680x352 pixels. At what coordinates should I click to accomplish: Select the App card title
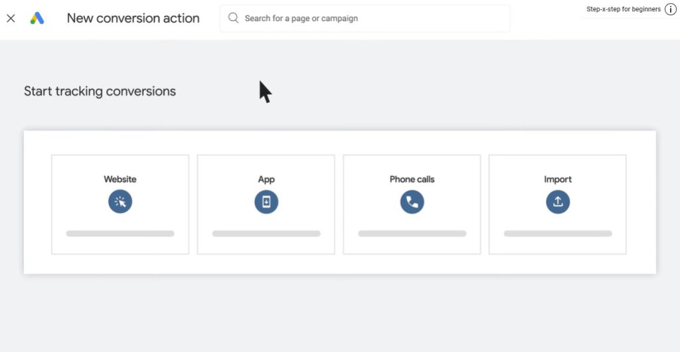pos(266,179)
